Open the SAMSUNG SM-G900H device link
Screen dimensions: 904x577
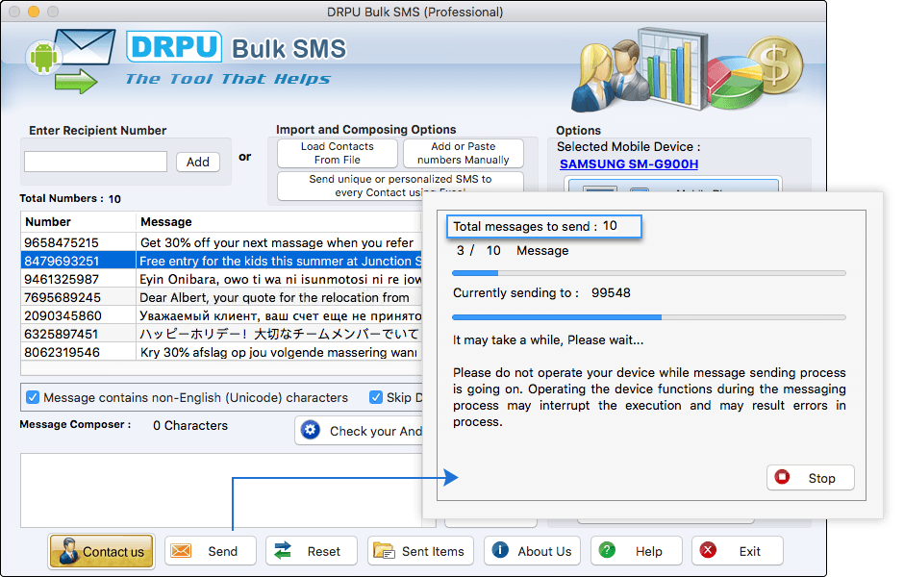click(629, 163)
